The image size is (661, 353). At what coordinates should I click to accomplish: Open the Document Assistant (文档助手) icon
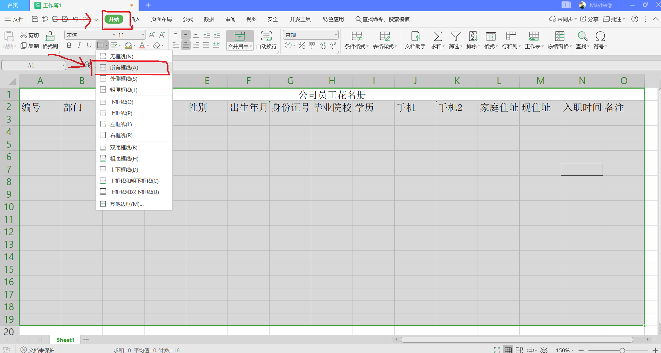tap(415, 36)
